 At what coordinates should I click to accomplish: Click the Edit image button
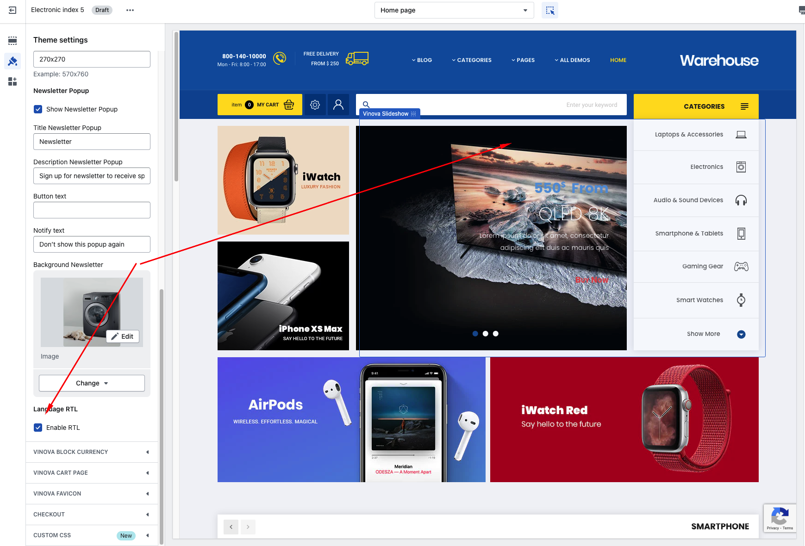[x=123, y=336]
